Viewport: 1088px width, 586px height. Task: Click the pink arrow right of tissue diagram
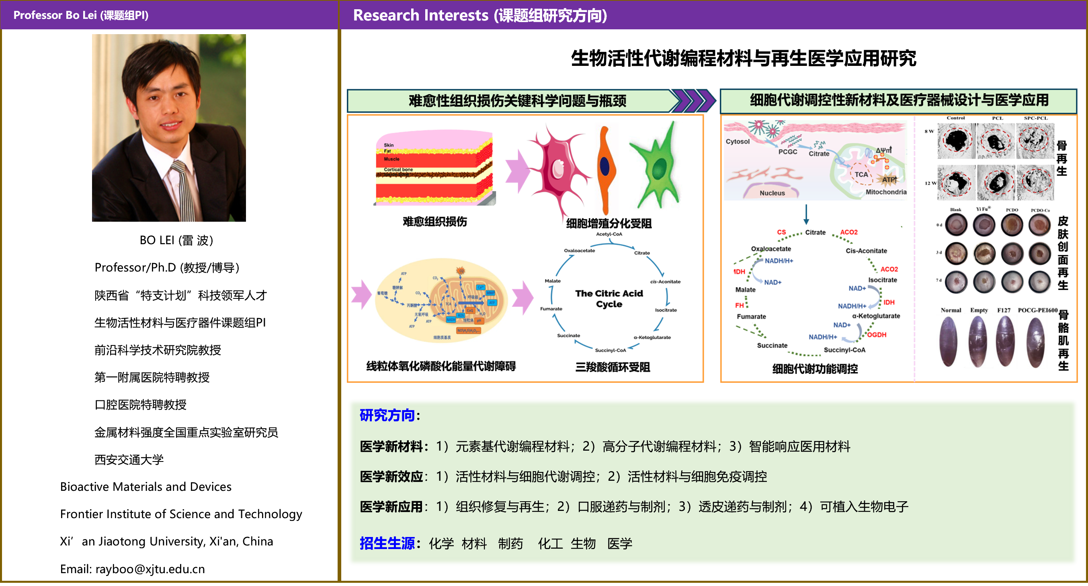[x=517, y=172]
